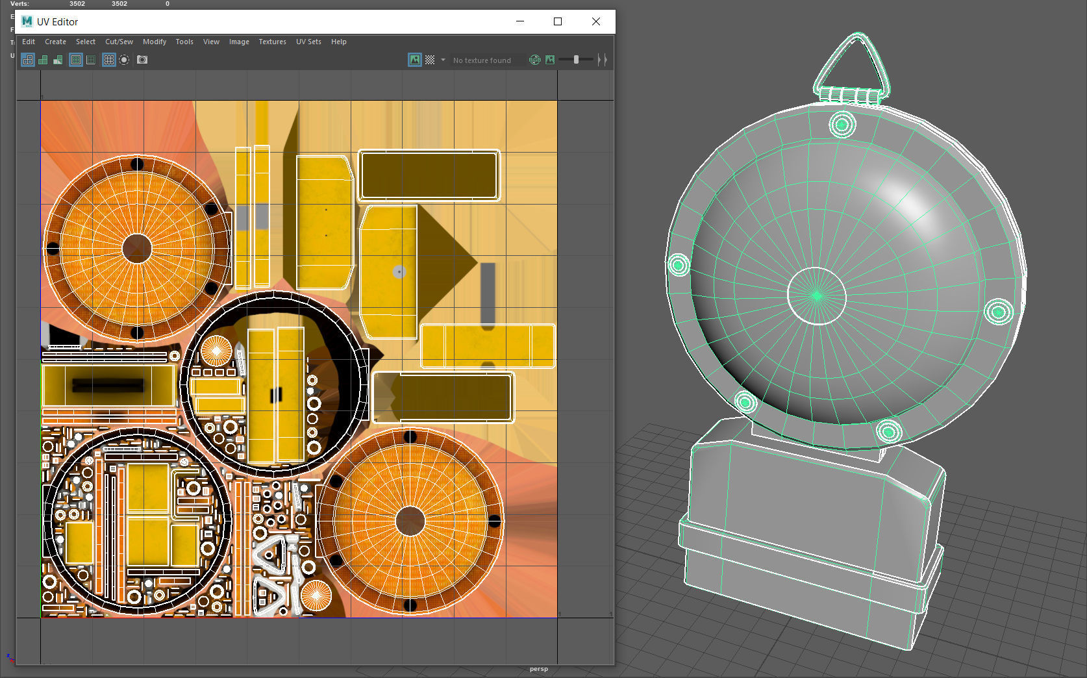Image resolution: width=1087 pixels, height=678 pixels.
Task: Open the Help menu in UV Editor
Action: (x=339, y=42)
